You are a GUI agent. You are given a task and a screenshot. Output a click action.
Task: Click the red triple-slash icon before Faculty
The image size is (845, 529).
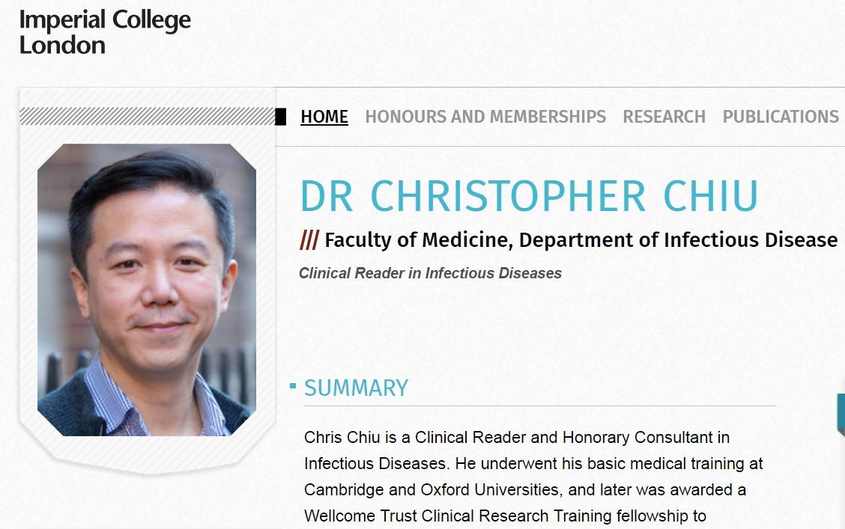[309, 240]
